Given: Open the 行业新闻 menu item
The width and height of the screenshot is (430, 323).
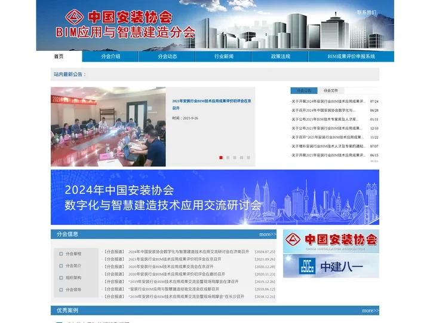Looking at the screenshot, I should (224, 56).
